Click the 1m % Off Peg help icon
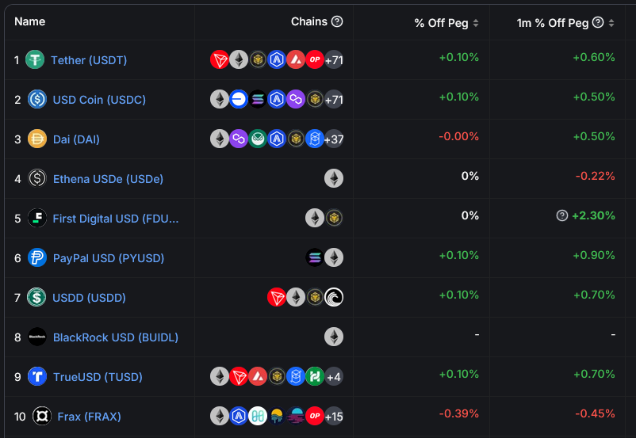Screen dimensions: 636x438 [598, 23]
